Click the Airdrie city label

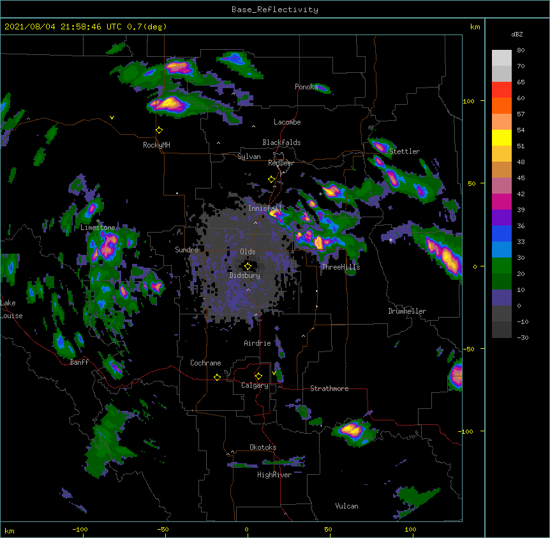point(258,343)
